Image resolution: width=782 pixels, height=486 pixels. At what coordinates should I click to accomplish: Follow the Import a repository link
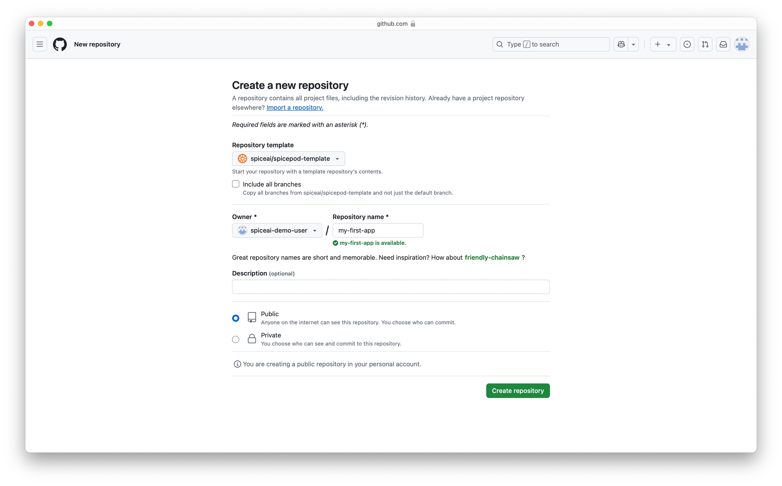(x=295, y=107)
